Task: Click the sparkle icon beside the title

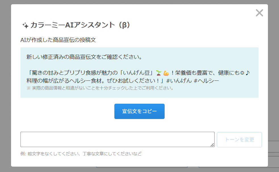Action: 25,26
